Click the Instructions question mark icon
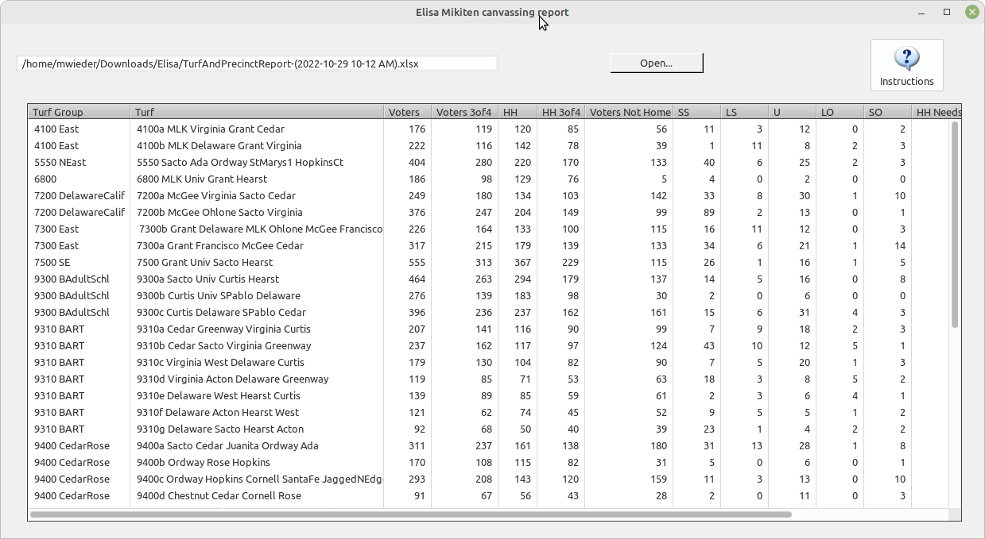985x539 pixels. [x=906, y=59]
